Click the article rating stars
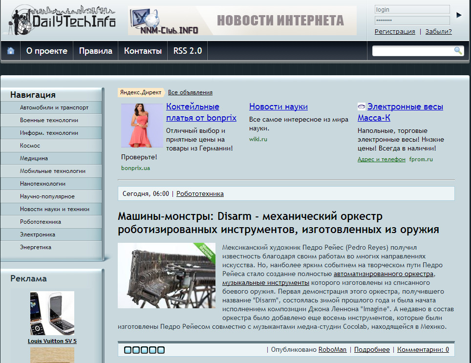Image resolution: width=471 pixels, height=363 pixels. click(x=144, y=350)
